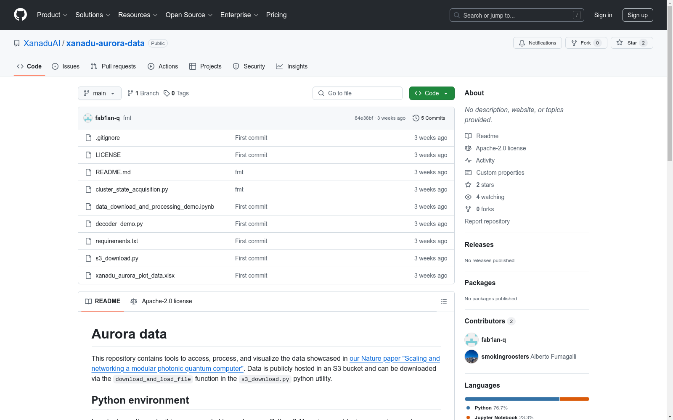Click the star icon on Star button

pyautogui.click(x=620, y=42)
